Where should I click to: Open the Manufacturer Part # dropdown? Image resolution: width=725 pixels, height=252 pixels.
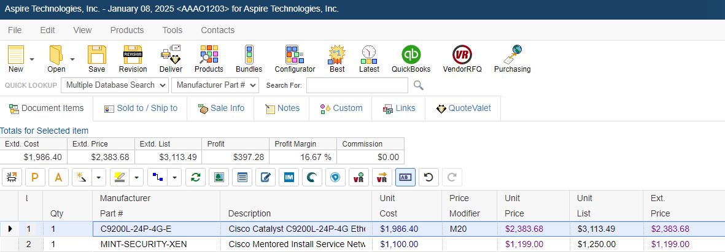[x=215, y=85]
